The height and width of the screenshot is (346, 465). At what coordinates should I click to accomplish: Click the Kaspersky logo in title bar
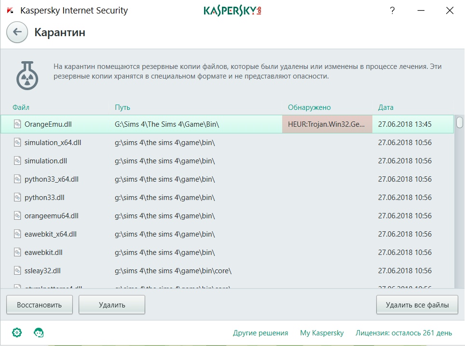tap(232, 11)
